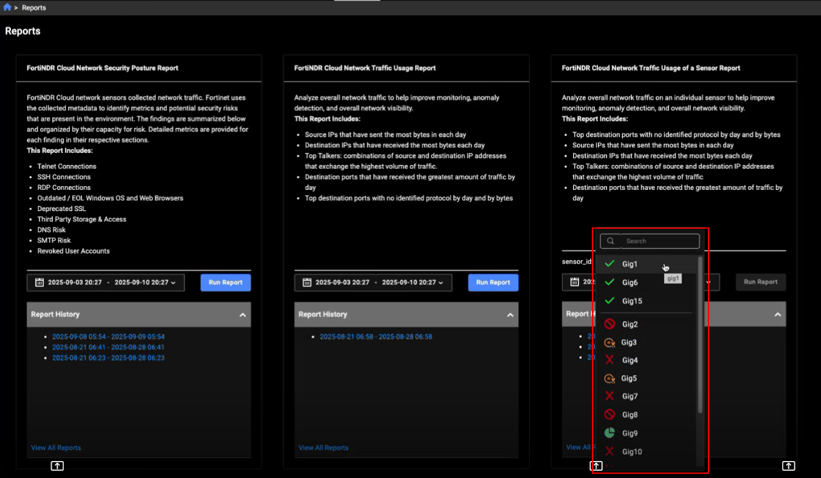Click View All Reports in Network Traffic Usage card

(x=323, y=448)
